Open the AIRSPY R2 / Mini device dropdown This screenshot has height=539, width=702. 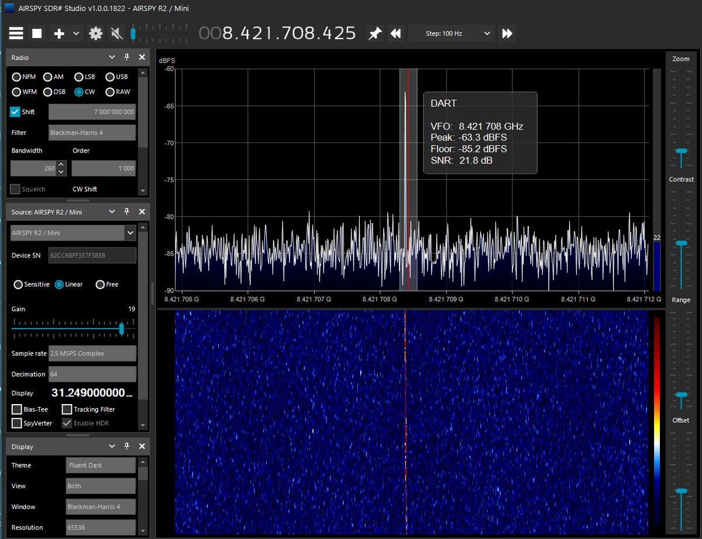(x=73, y=233)
